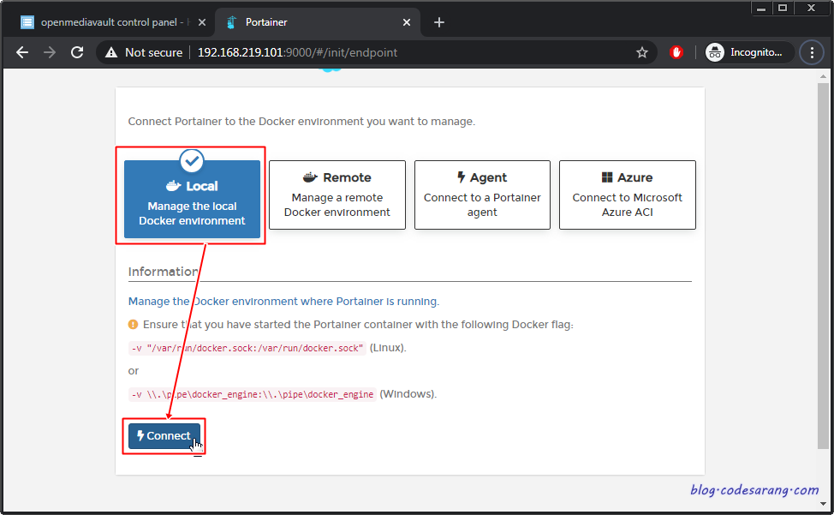Choose the Agent connection option
The width and height of the screenshot is (834, 515).
coord(482,195)
